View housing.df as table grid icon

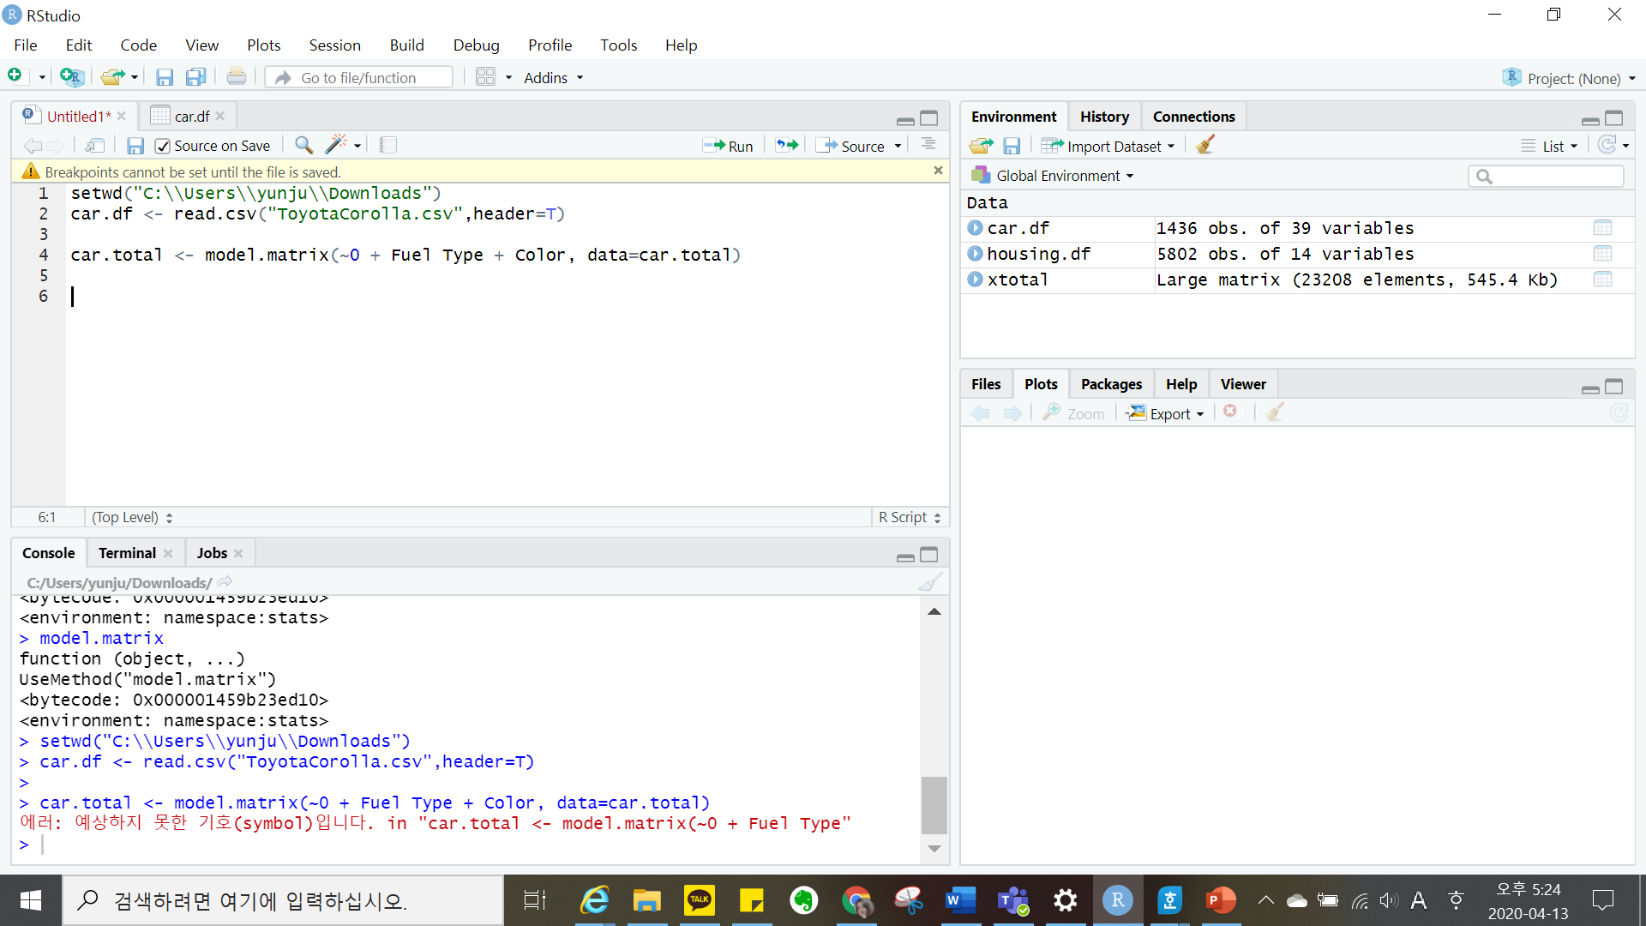[1602, 254]
